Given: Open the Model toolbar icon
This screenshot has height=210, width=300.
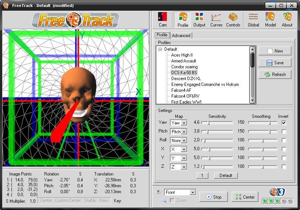Looking at the screenshot, I should coord(270,20).
